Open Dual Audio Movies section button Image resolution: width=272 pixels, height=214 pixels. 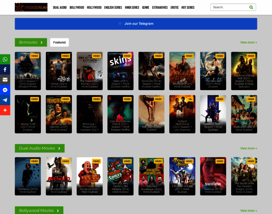click(x=40, y=148)
